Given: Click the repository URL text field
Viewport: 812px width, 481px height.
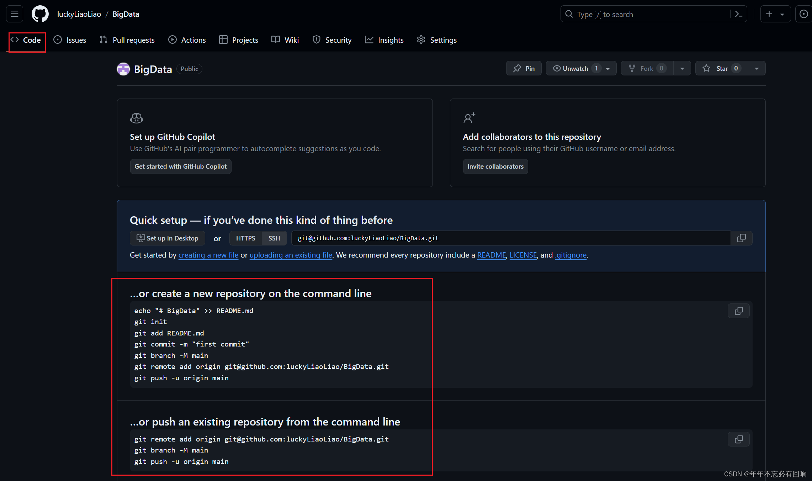Looking at the screenshot, I should click(x=511, y=238).
